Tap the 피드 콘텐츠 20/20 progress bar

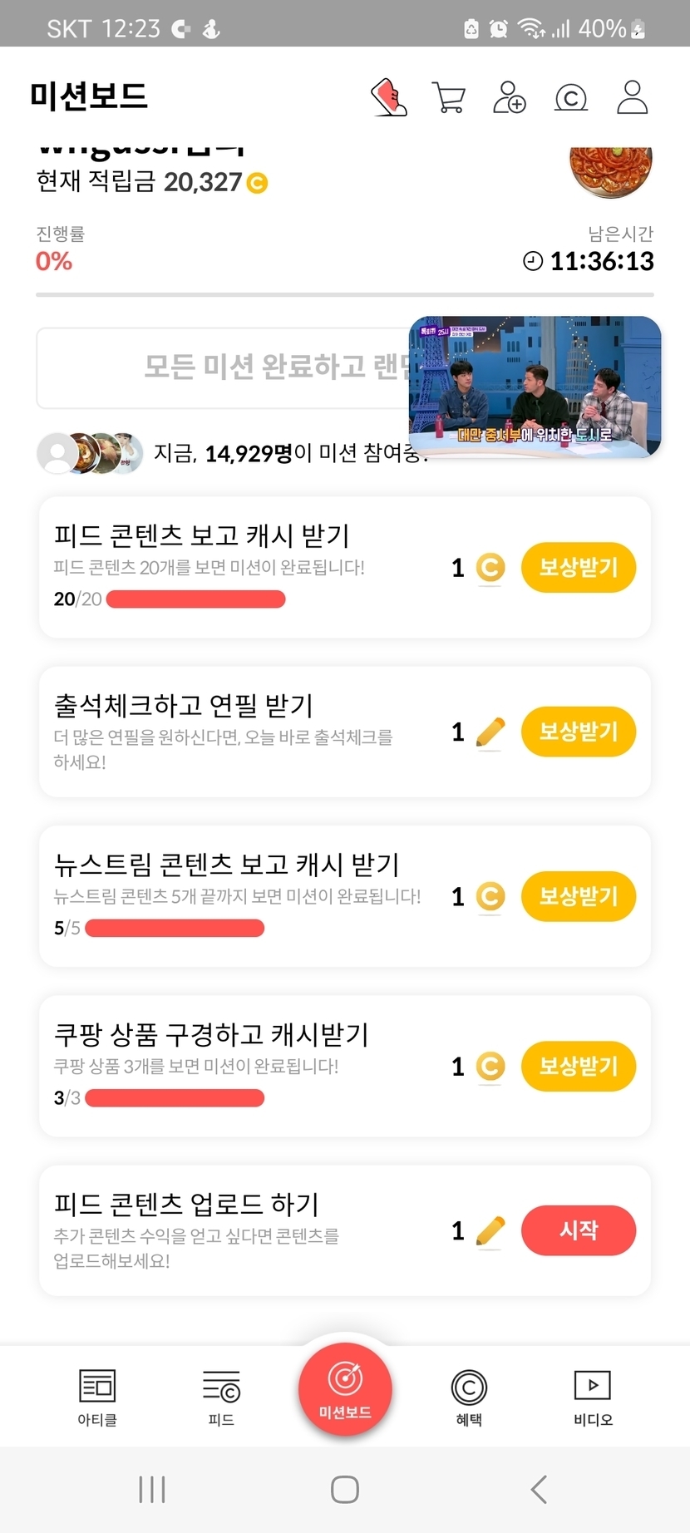(x=196, y=599)
